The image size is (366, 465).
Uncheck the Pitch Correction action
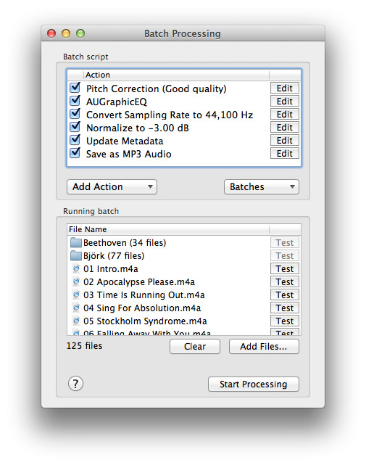tap(75, 88)
